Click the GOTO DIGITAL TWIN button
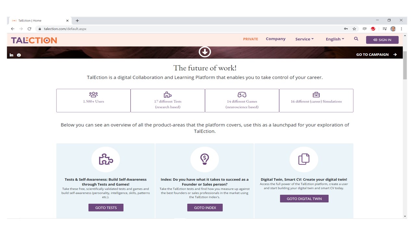This screenshot has height=234, width=416. click(x=304, y=199)
